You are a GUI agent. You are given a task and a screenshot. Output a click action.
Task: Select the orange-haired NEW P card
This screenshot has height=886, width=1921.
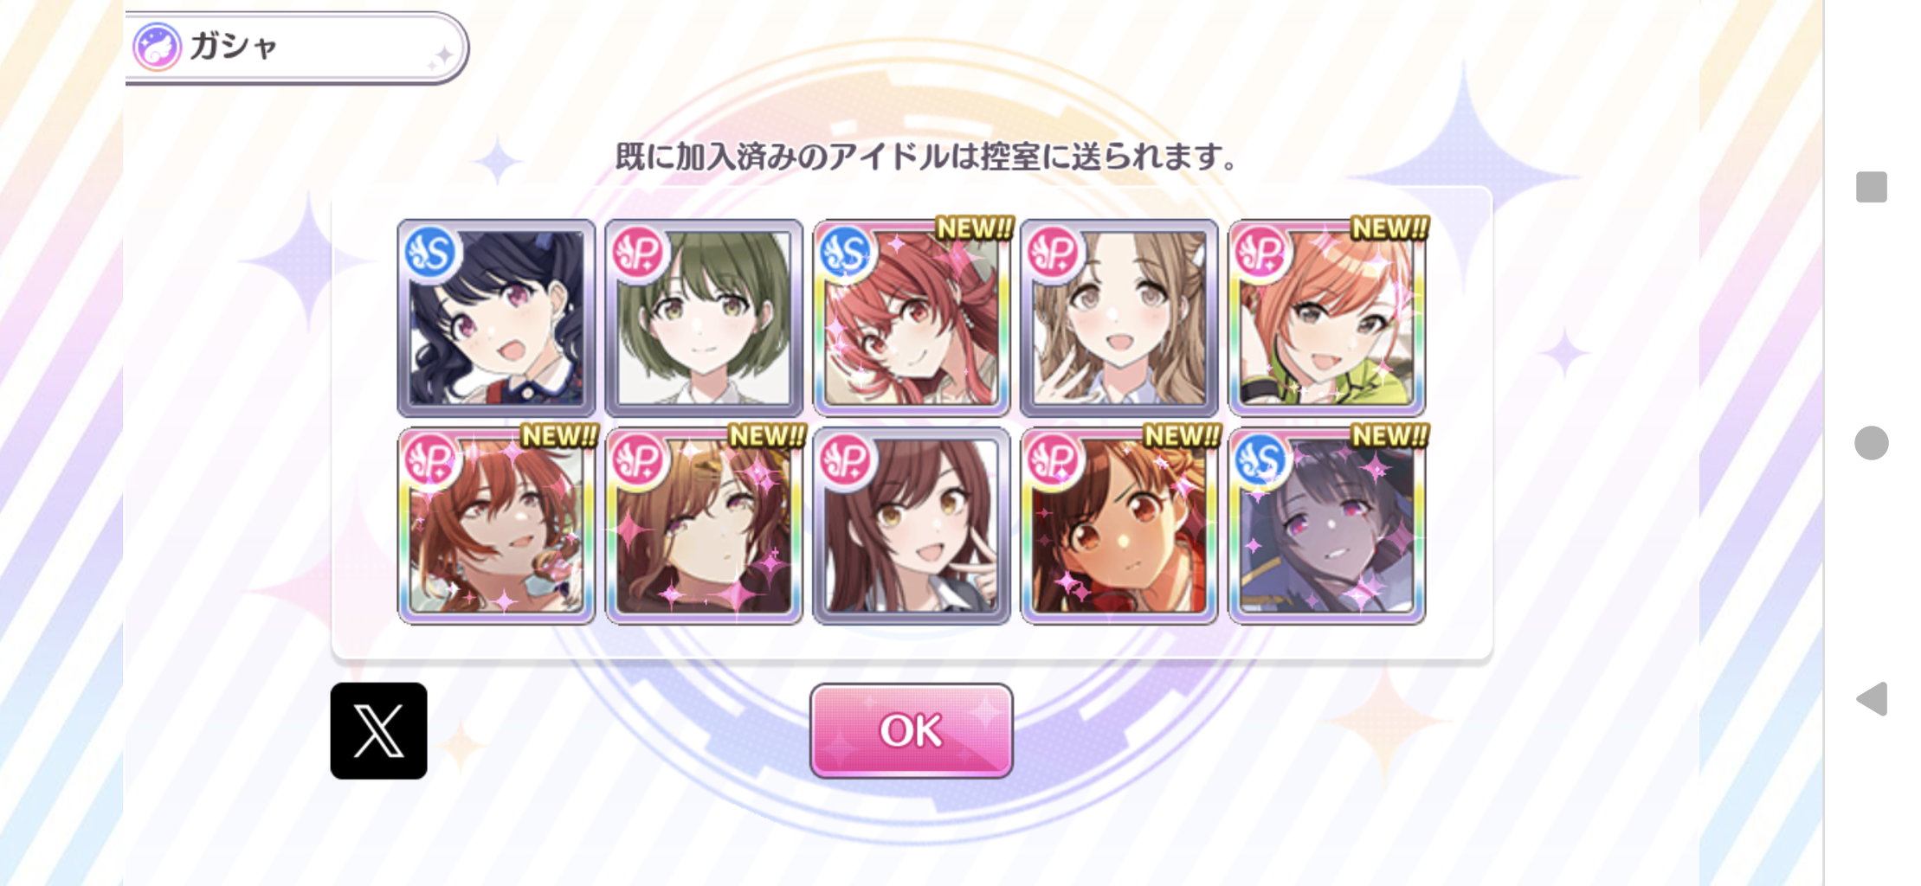coord(1327,318)
